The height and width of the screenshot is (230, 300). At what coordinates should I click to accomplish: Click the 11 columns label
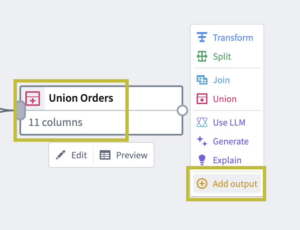click(55, 122)
